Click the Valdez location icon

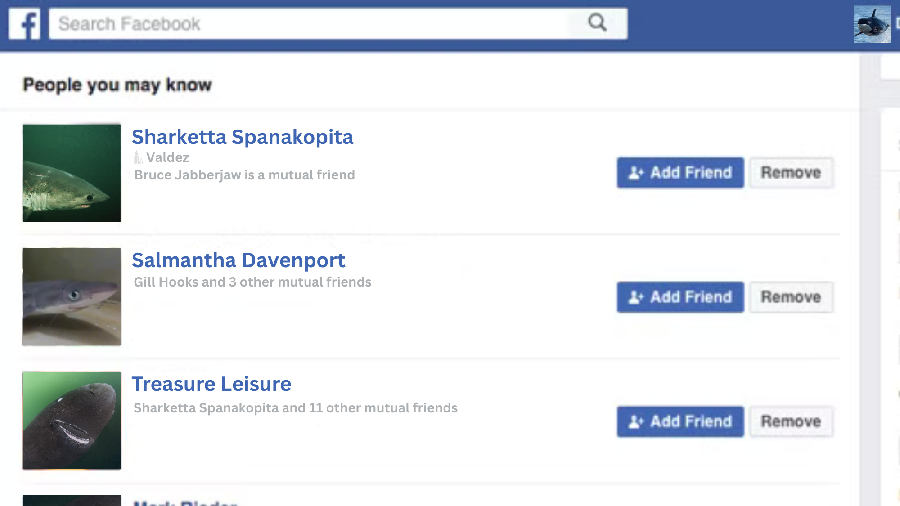click(x=138, y=158)
